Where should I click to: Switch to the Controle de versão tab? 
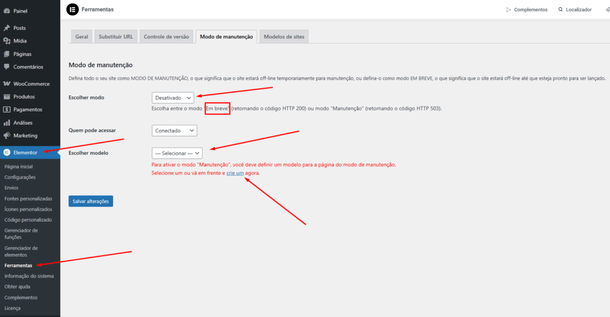click(166, 36)
